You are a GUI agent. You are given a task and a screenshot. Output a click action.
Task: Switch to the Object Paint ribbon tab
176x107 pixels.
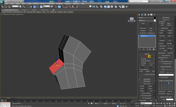(45, 10)
